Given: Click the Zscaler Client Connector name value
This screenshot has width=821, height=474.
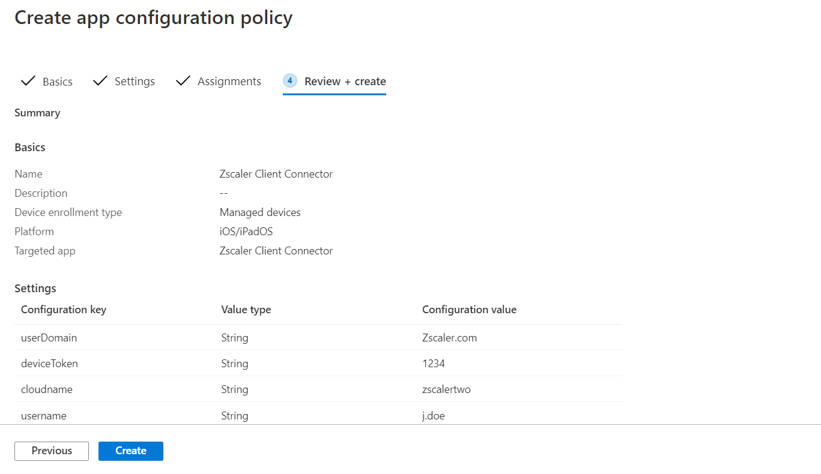Looking at the screenshot, I should tap(276, 173).
